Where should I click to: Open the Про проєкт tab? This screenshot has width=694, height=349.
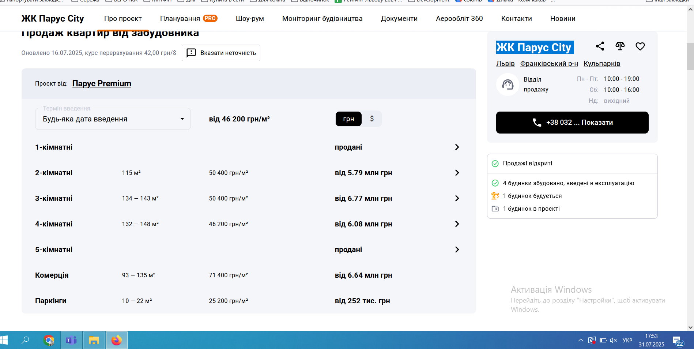point(123,18)
